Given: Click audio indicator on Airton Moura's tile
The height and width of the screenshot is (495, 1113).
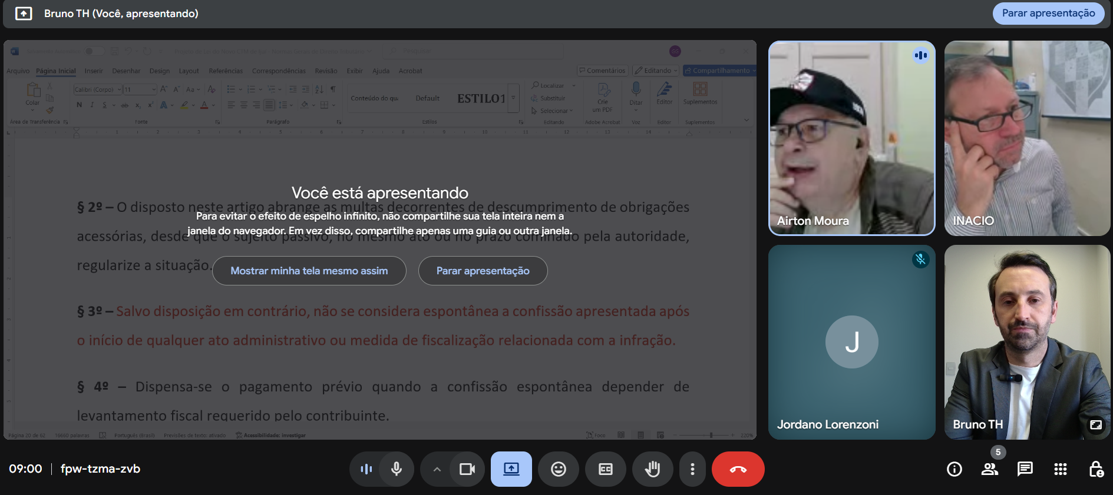Looking at the screenshot, I should (x=921, y=55).
